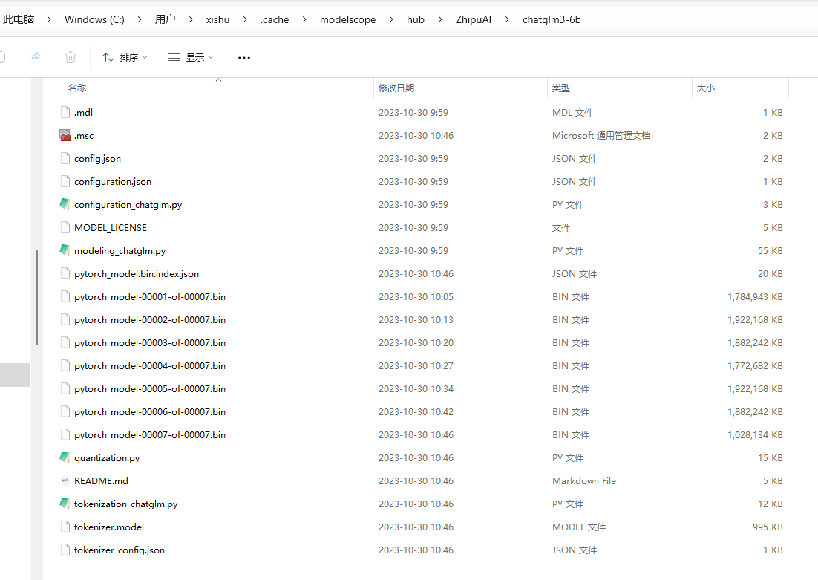Image resolution: width=818 pixels, height=580 pixels.
Task: Click the sort-direction caret above 名称
Action: click(218, 80)
